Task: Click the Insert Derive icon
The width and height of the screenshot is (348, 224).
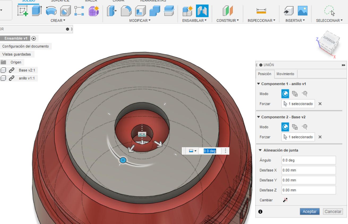Action: tap(289, 11)
